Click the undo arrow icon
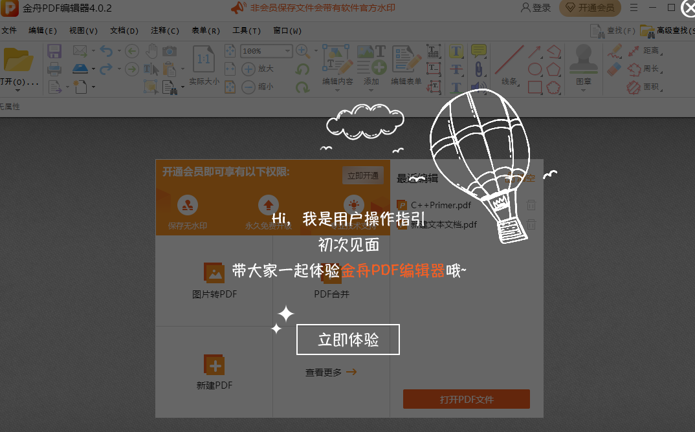Screen dimensions: 695x432 [106, 51]
